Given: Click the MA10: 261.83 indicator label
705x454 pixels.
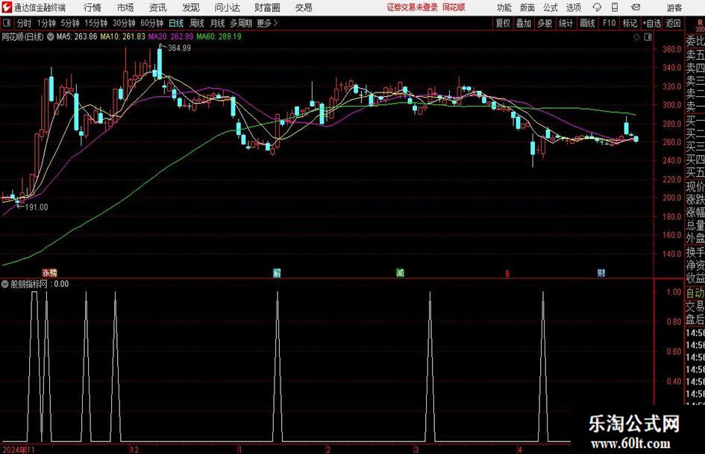Looking at the screenshot, I should (123, 37).
